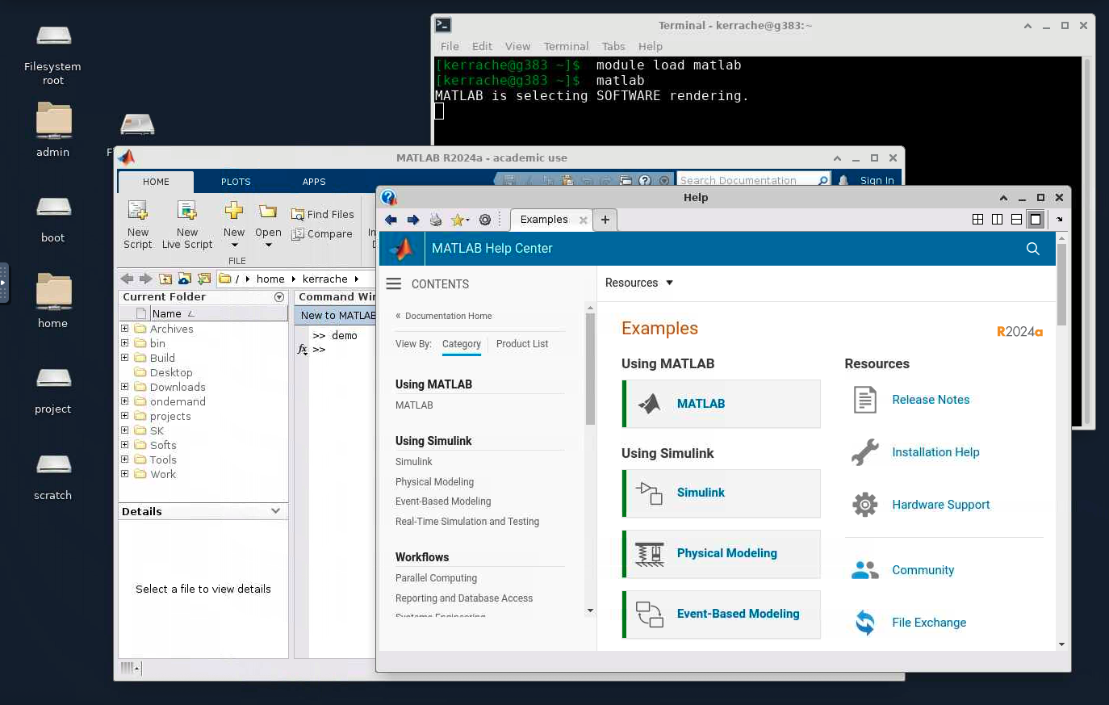Select the Desktop folder
The width and height of the screenshot is (1109, 705).
[171, 372]
